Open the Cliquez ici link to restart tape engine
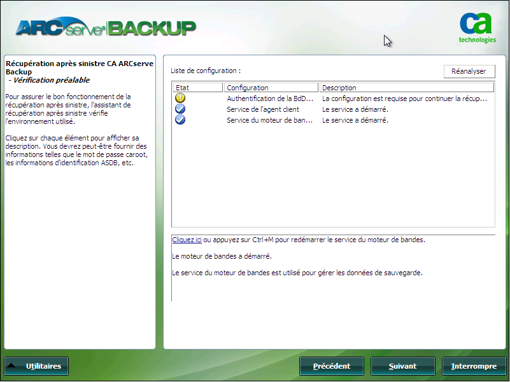 (x=187, y=240)
